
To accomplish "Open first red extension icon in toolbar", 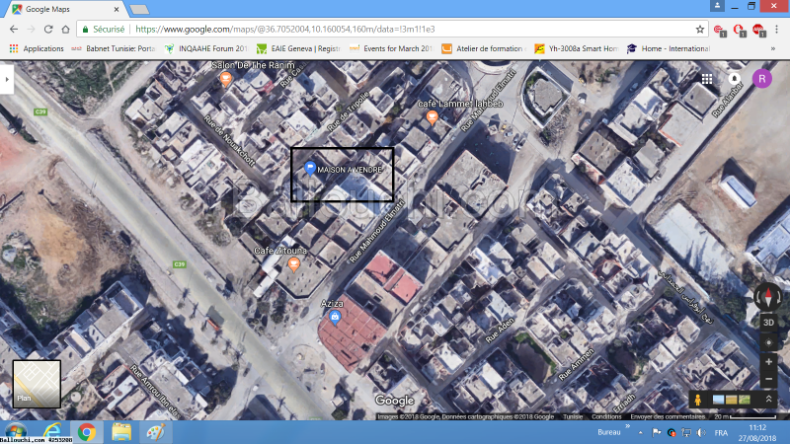I will (x=720, y=31).
